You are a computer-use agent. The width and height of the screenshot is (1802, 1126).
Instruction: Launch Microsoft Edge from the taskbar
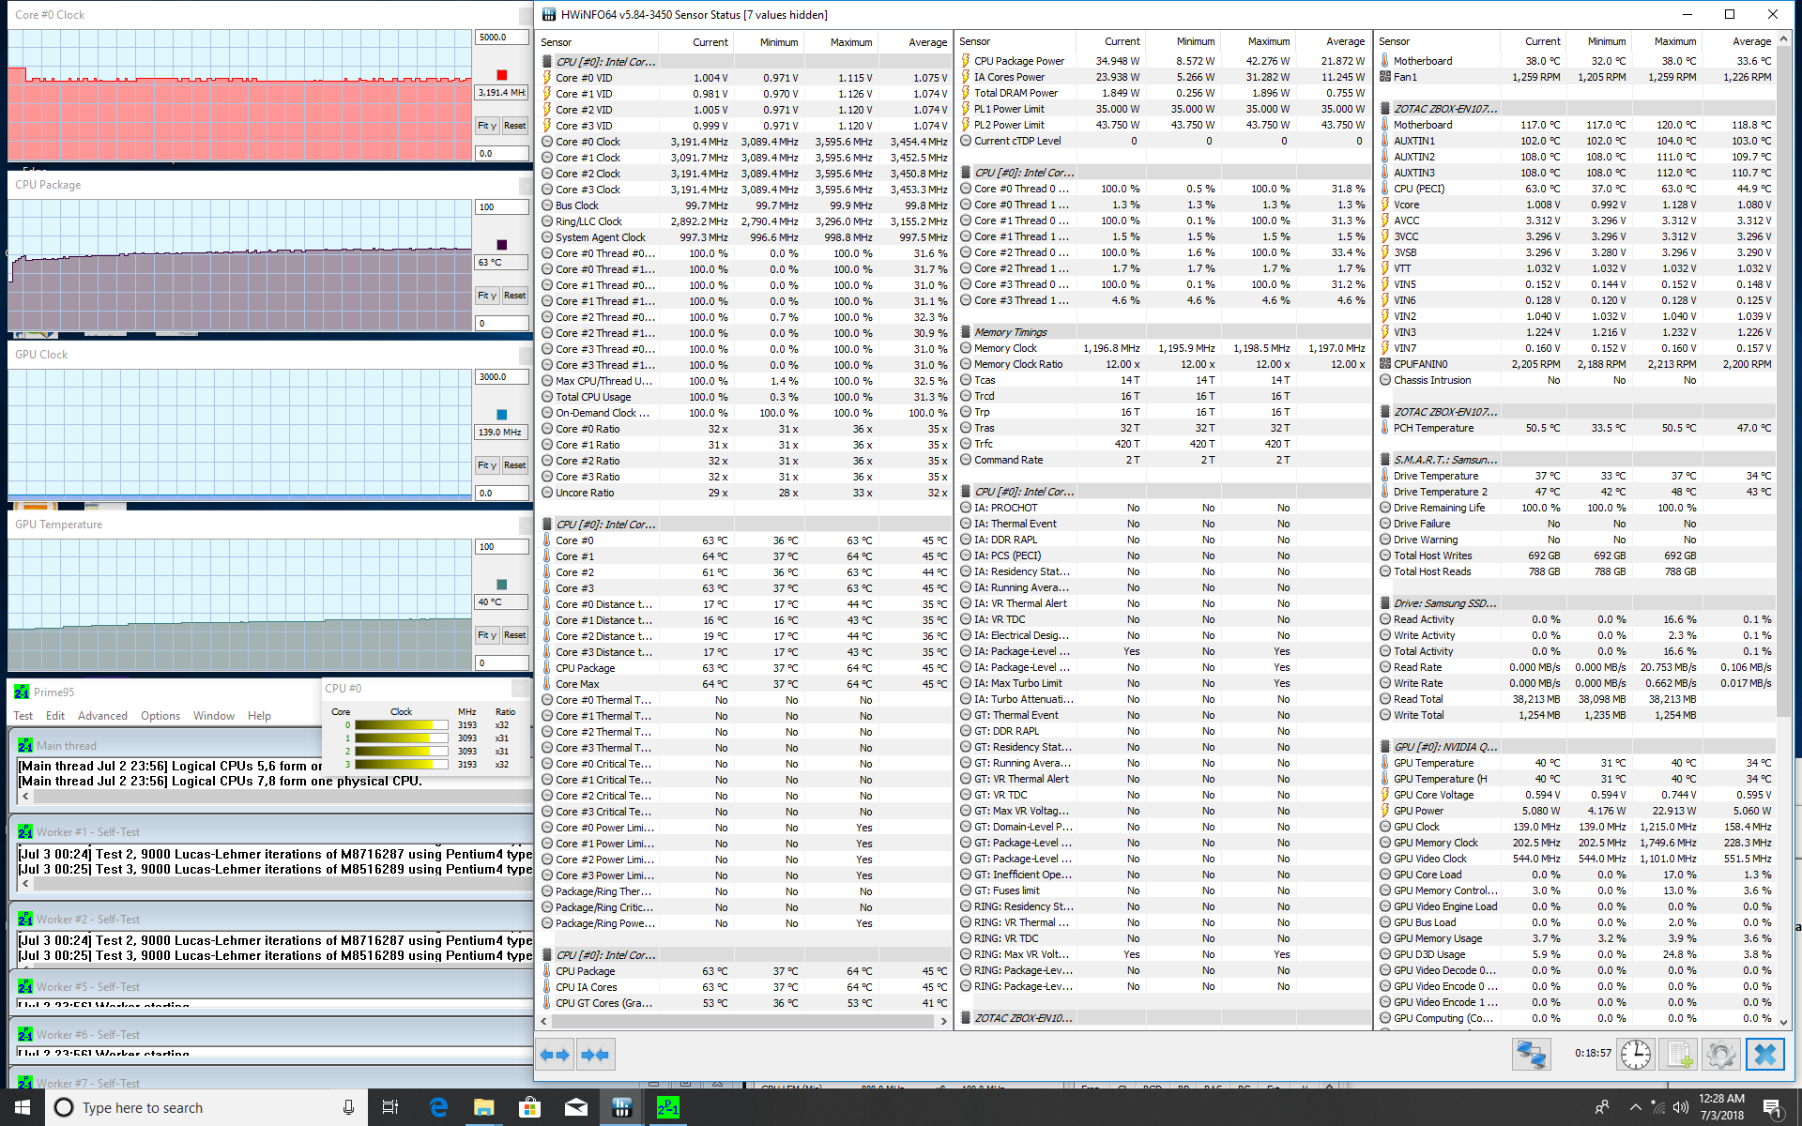(437, 1107)
